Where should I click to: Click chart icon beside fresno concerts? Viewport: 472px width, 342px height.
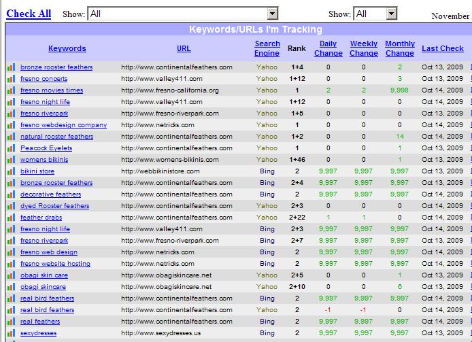(11, 79)
